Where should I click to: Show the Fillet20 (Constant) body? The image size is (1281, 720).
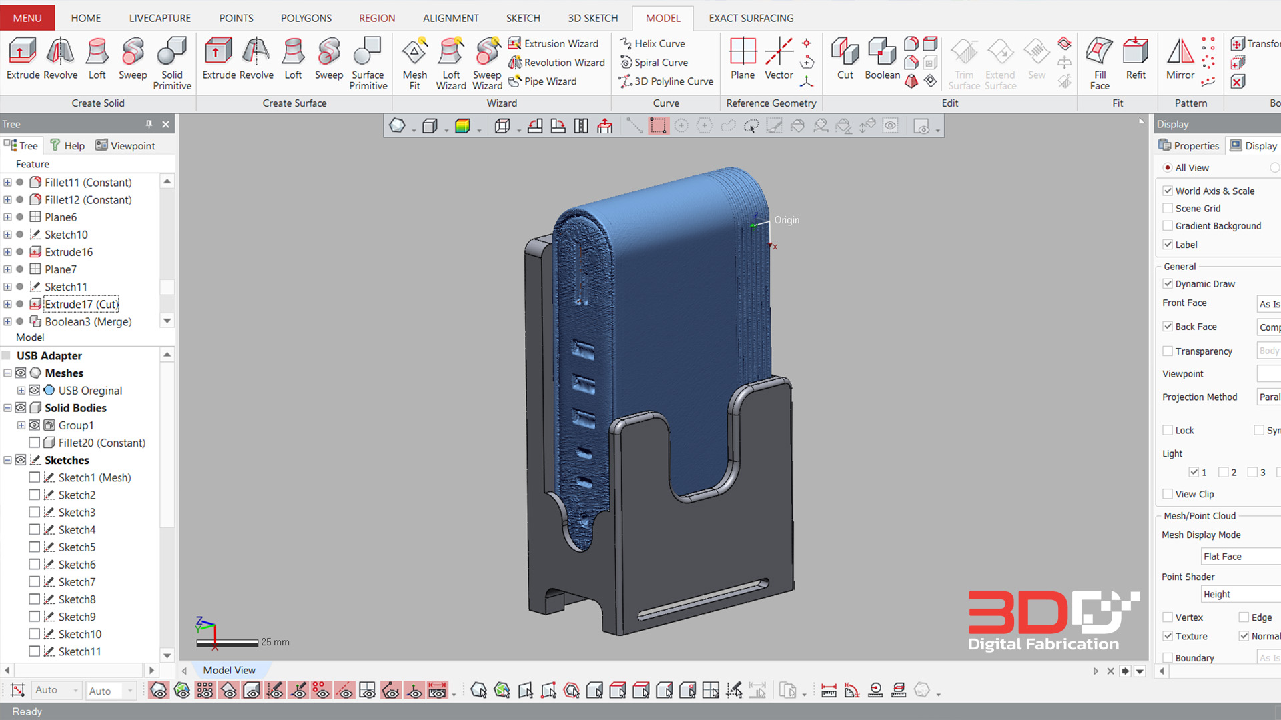(x=35, y=442)
